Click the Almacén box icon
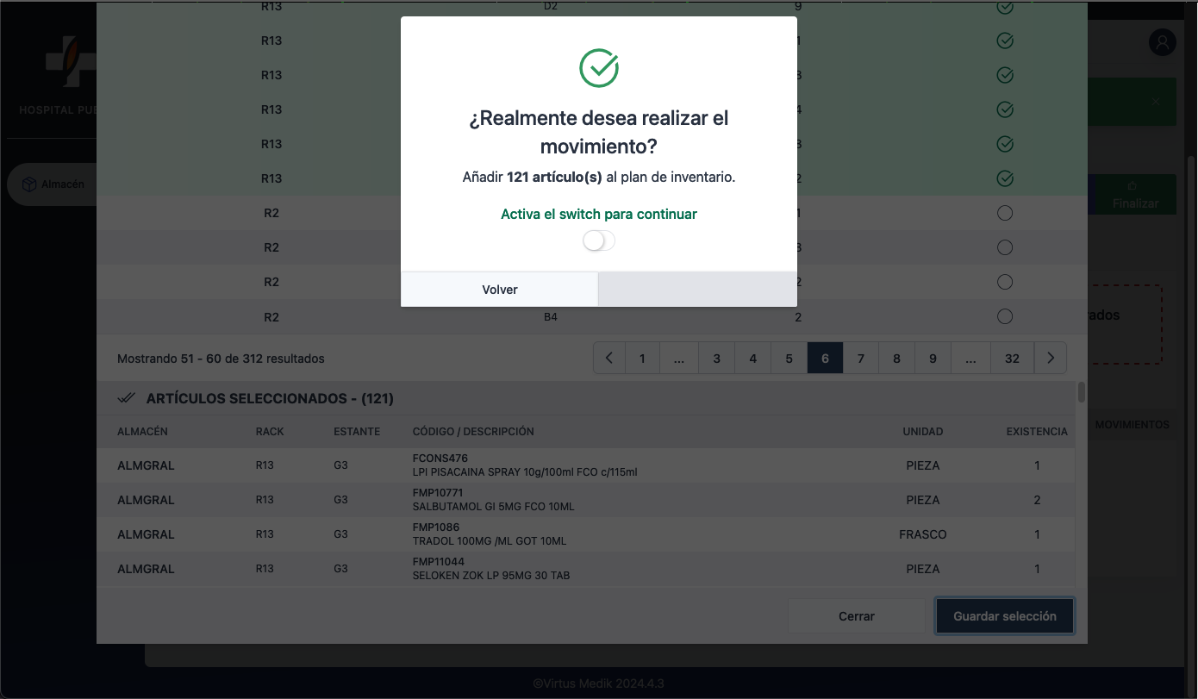Viewport: 1198px width, 699px height. (29, 184)
